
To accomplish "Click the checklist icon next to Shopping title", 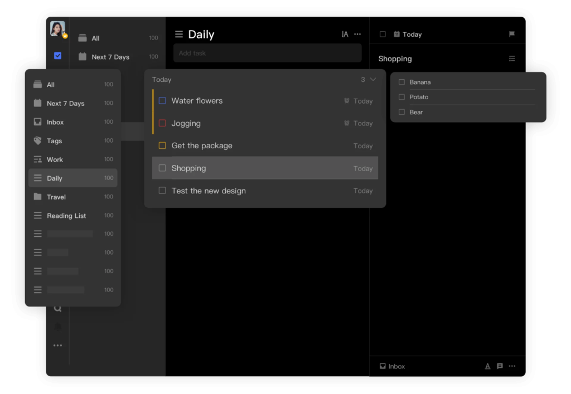I will pyautogui.click(x=512, y=59).
